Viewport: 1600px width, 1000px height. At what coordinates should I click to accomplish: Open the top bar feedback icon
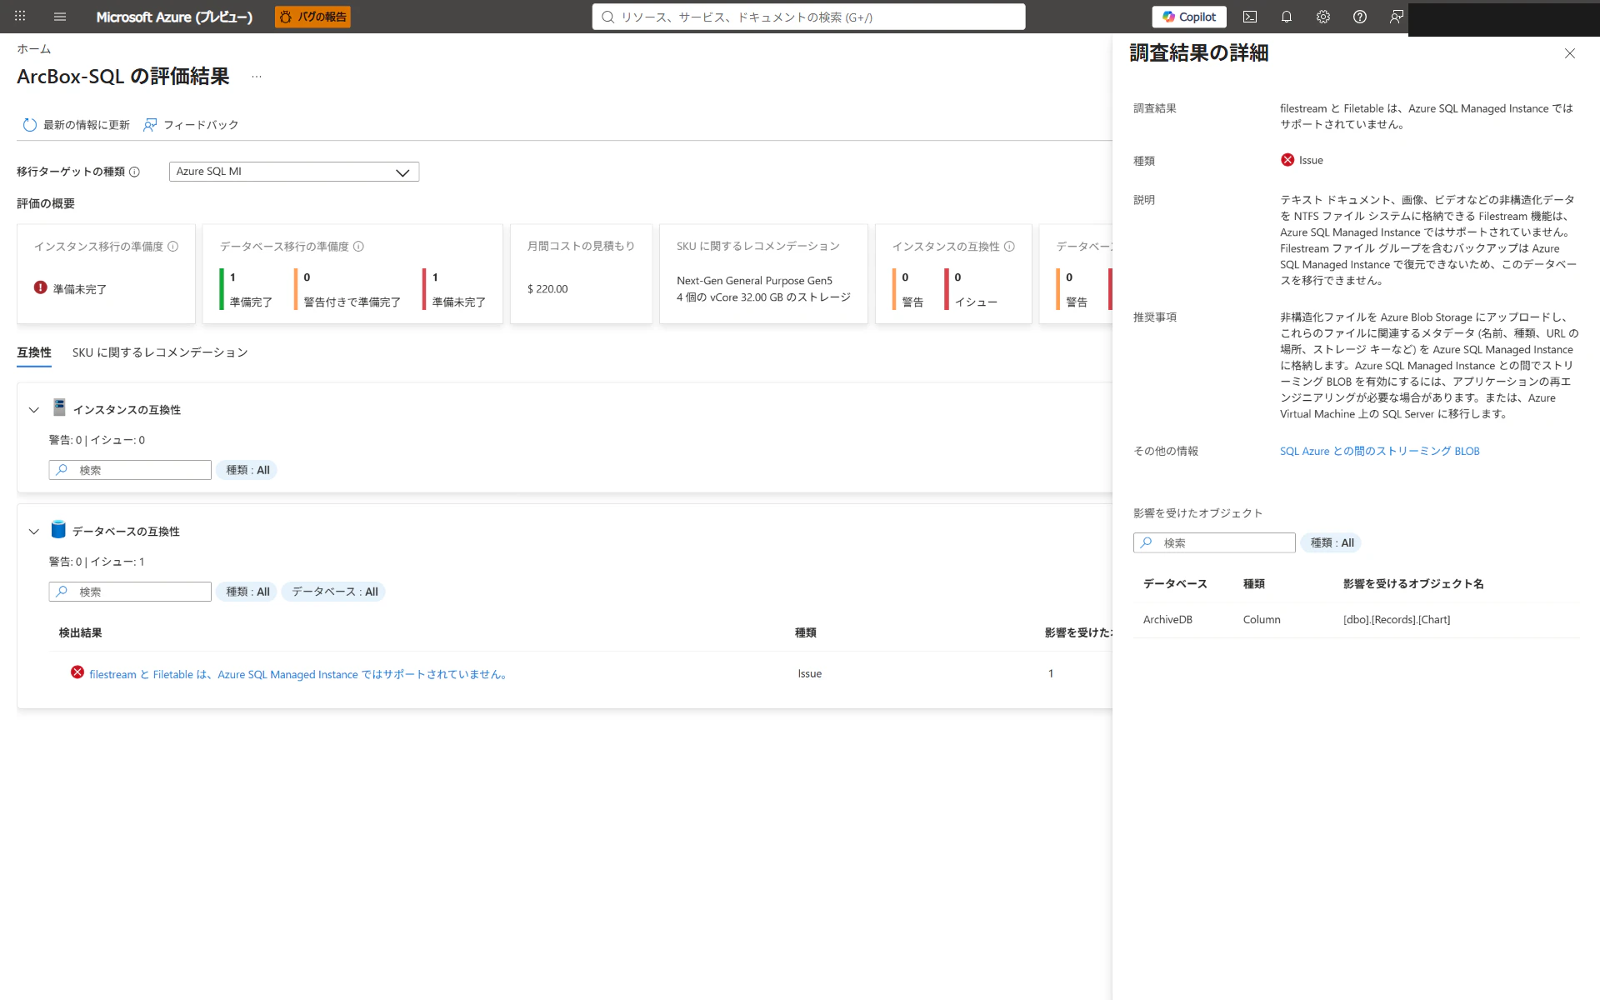(x=1397, y=17)
